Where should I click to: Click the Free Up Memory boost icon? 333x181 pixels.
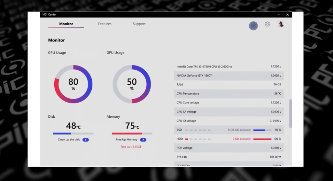[x=143, y=140]
